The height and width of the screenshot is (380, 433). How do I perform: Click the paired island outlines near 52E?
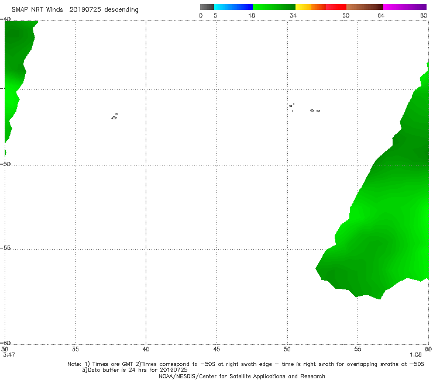[x=315, y=110]
